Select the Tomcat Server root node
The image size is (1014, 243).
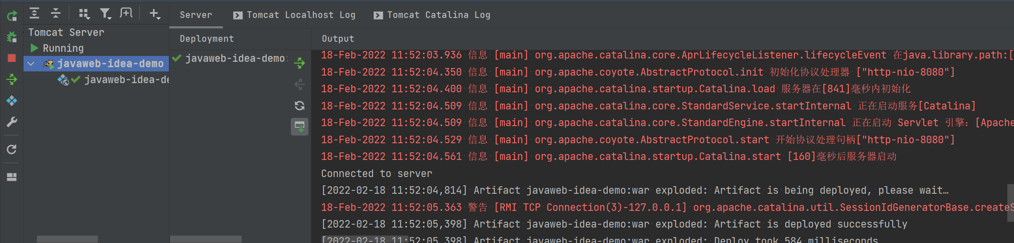coord(66,32)
